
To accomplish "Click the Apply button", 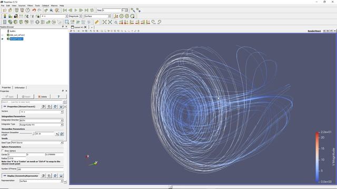I will point(9,97).
